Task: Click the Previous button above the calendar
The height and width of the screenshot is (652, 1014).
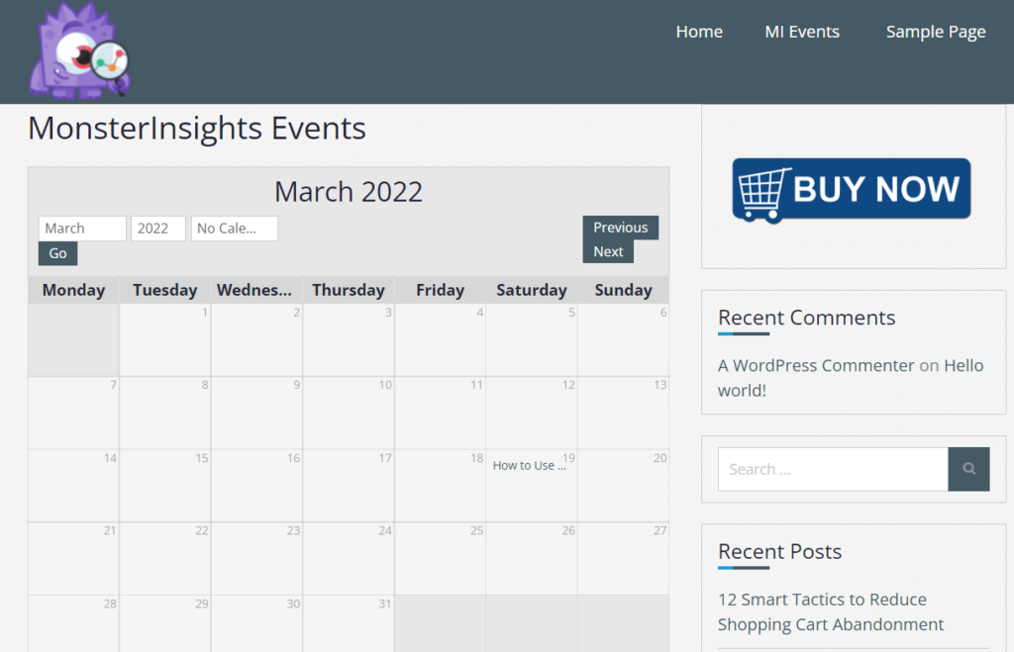Action: coord(620,227)
